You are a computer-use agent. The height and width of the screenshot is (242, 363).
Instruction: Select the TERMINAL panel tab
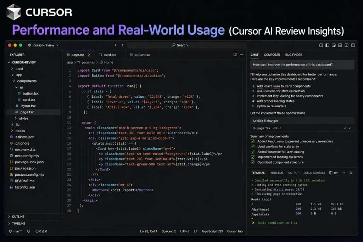pos(258,173)
